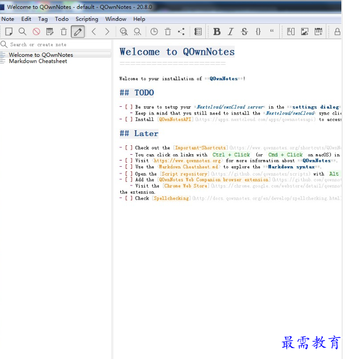Image resolution: width=345 pixels, height=359 pixels.
Task: Click the calendar icon in the toolbar
Action: (x=318, y=32)
